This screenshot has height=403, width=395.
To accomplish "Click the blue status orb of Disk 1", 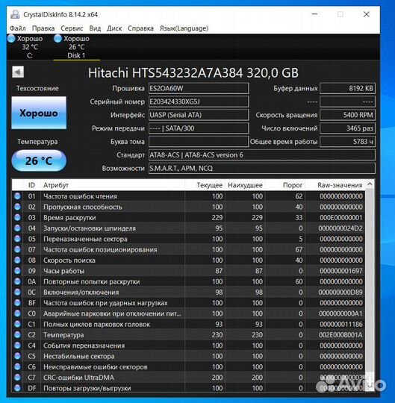I will 57,39.
